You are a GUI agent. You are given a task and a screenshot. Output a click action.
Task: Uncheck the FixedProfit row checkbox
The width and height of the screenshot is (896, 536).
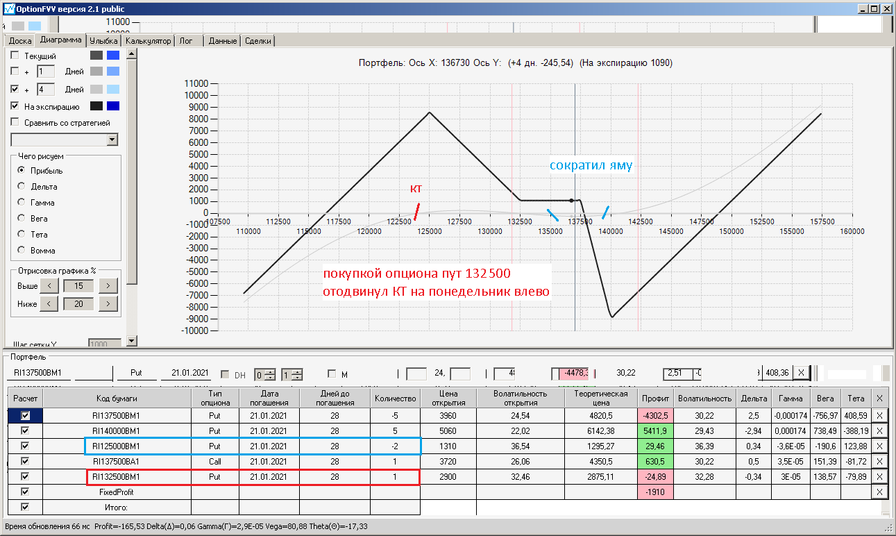pos(26,492)
